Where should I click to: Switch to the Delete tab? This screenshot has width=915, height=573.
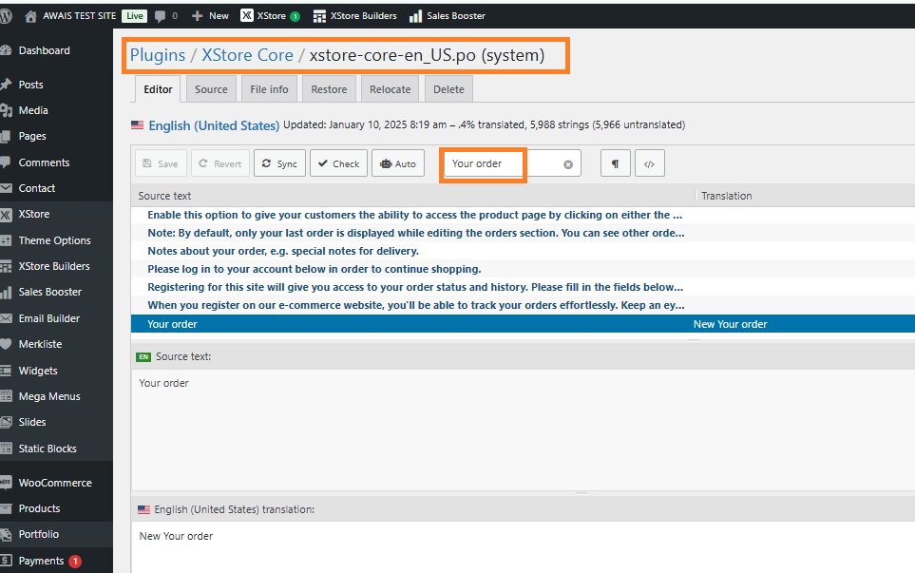pyautogui.click(x=448, y=89)
